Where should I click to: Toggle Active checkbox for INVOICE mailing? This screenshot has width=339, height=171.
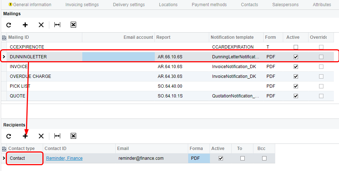tap(296, 67)
